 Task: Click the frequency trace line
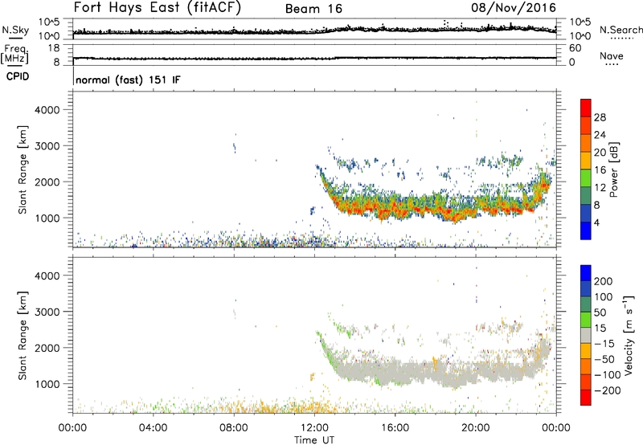pyautogui.click(x=314, y=58)
